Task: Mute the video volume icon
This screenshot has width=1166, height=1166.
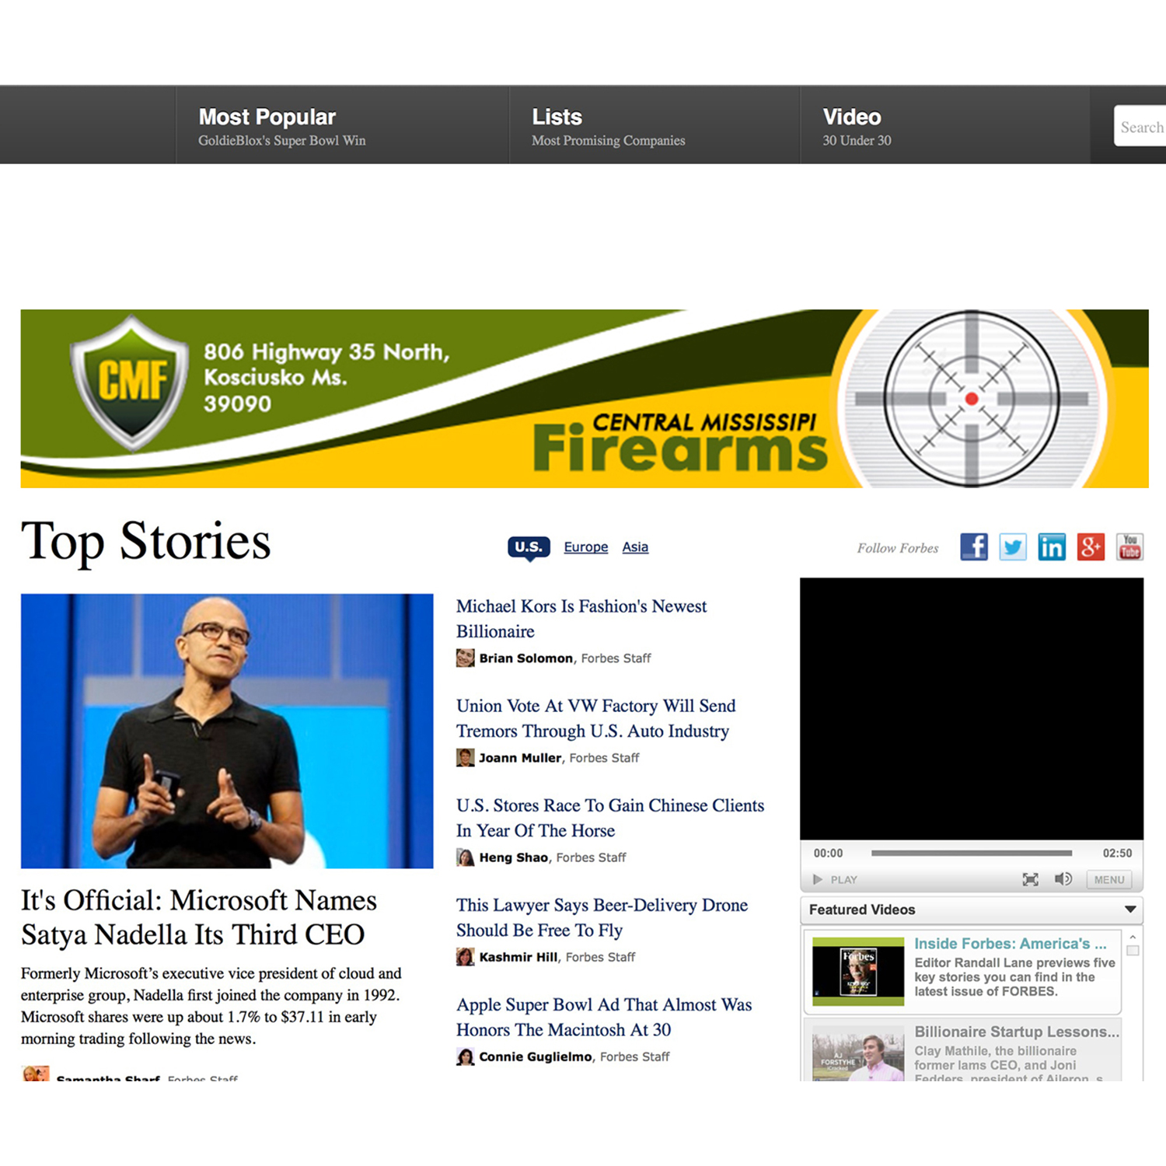Action: [x=1063, y=879]
